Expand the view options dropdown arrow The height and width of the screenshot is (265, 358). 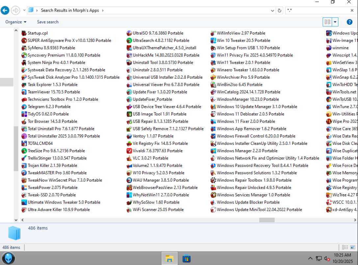[335, 22]
